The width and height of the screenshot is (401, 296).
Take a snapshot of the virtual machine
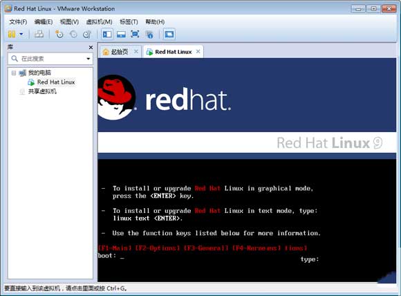[x=59, y=34]
